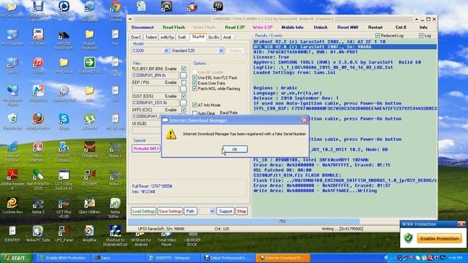The height and width of the screenshot is (263, 468).
Task: Switch to the Qc/Bc tab
Action: tap(214, 37)
